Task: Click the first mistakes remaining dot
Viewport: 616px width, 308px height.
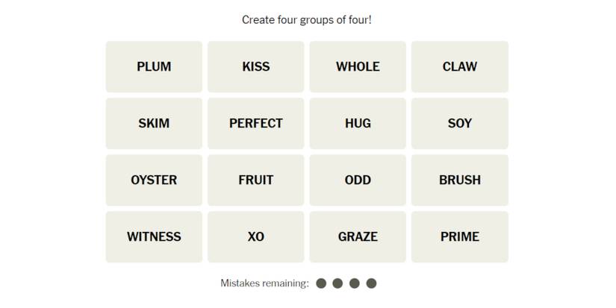Action: point(321,283)
